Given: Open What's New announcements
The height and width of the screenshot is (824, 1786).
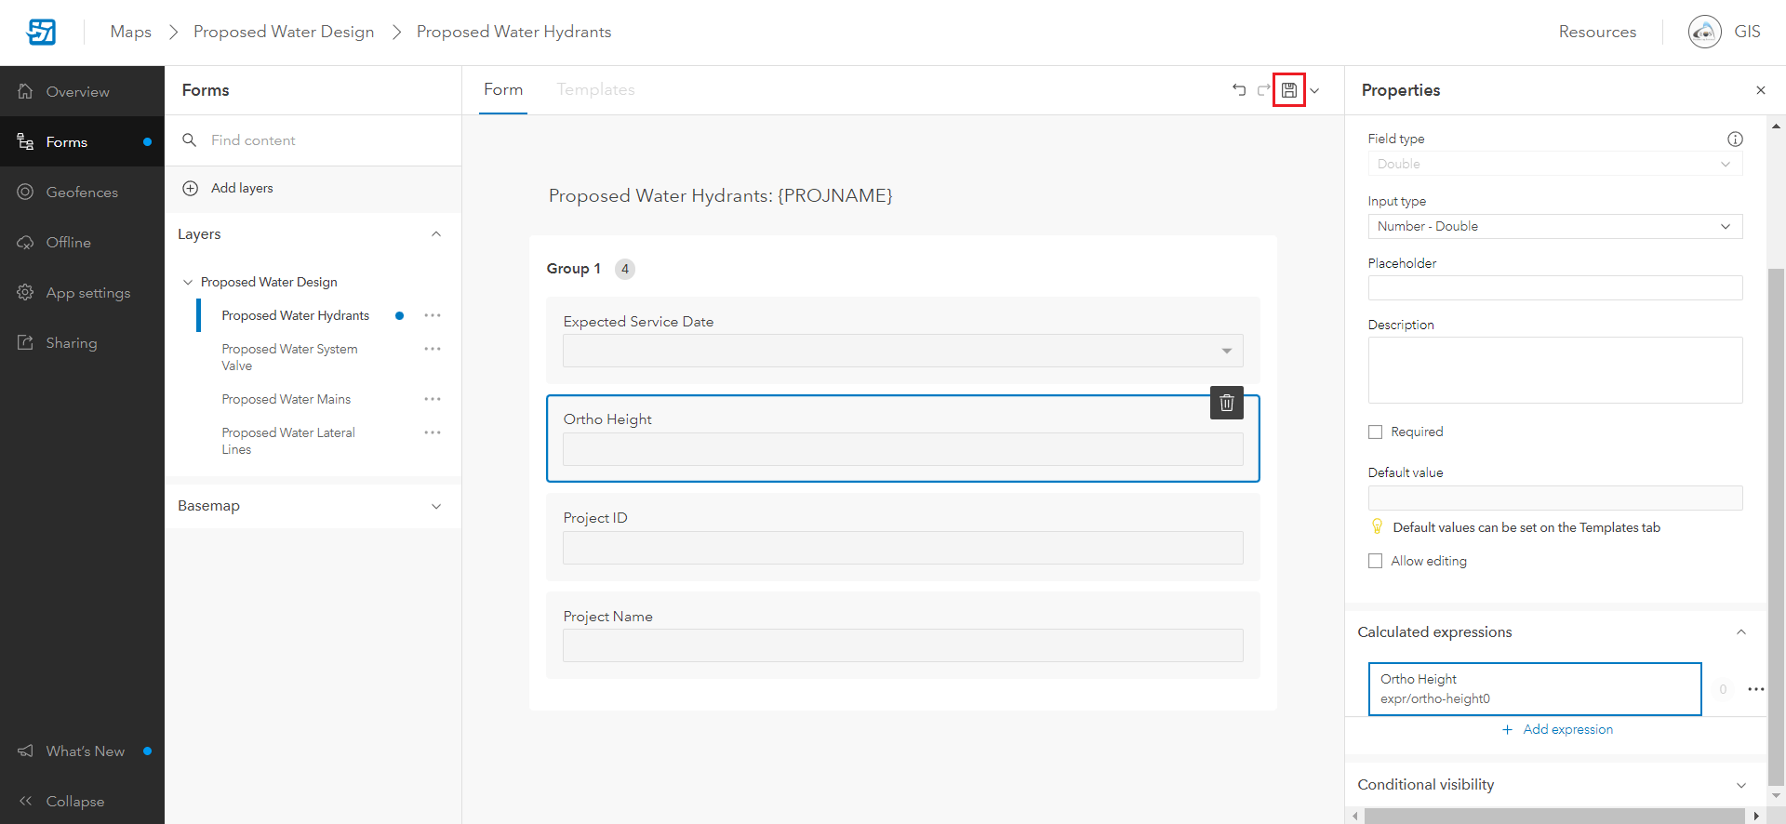Looking at the screenshot, I should [x=82, y=751].
